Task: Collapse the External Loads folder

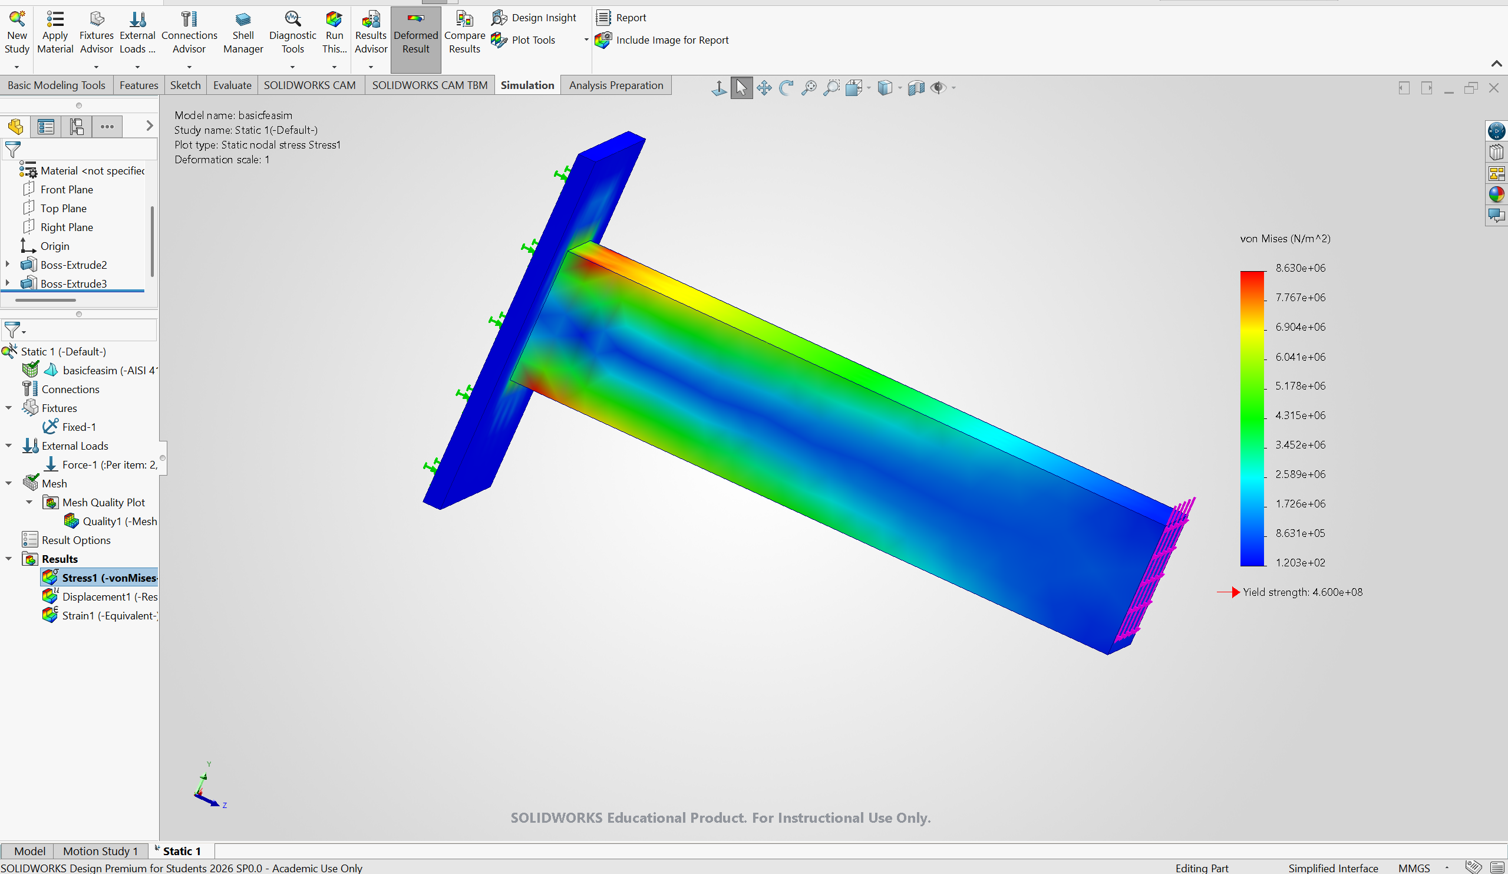Action: click(x=9, y=446)
